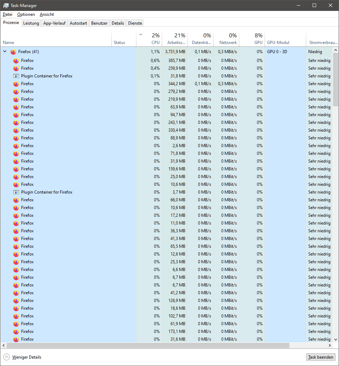Click Firefox icon in the 2,6 MB row
This screenshot has height=366, width=339.
[16, 146]
